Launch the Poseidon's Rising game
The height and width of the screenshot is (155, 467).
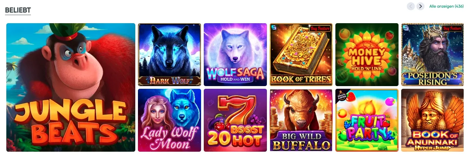click(x=432, y=55)
